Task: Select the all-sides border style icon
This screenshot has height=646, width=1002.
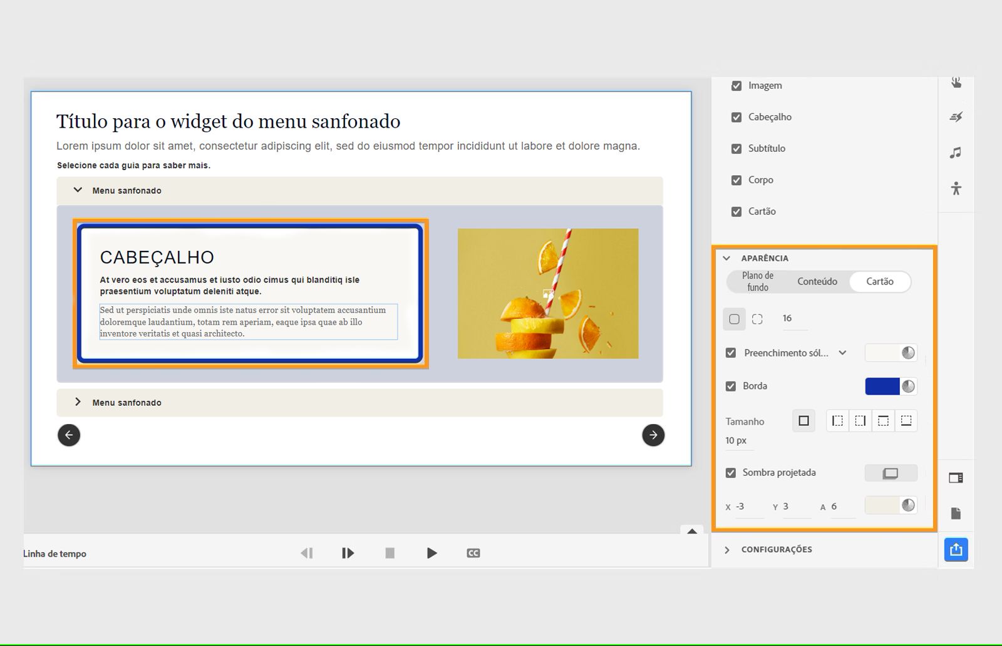Action: tap(804, 420)
